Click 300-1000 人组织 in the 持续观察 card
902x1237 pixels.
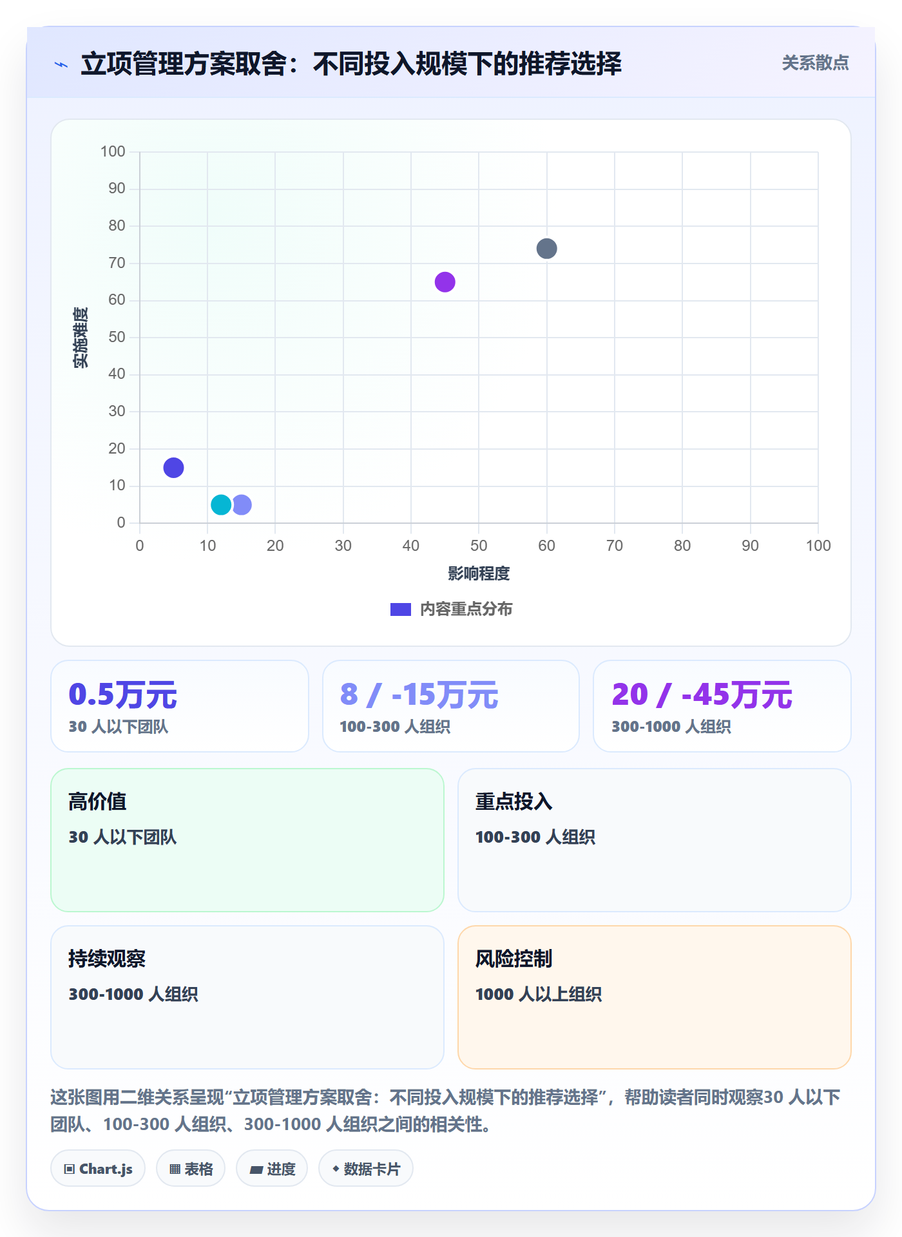click(x=133, y=994)
